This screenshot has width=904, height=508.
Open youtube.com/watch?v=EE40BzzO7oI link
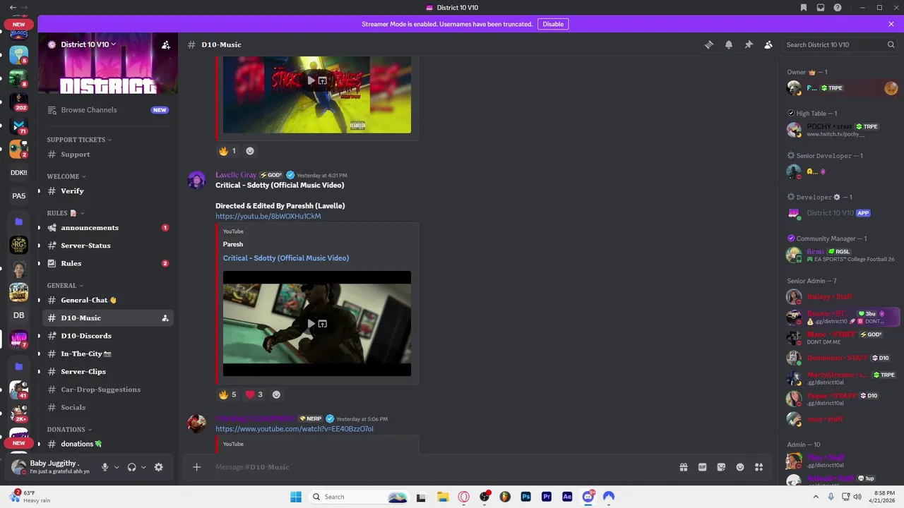pyautogui.click(x=295, y=429)
